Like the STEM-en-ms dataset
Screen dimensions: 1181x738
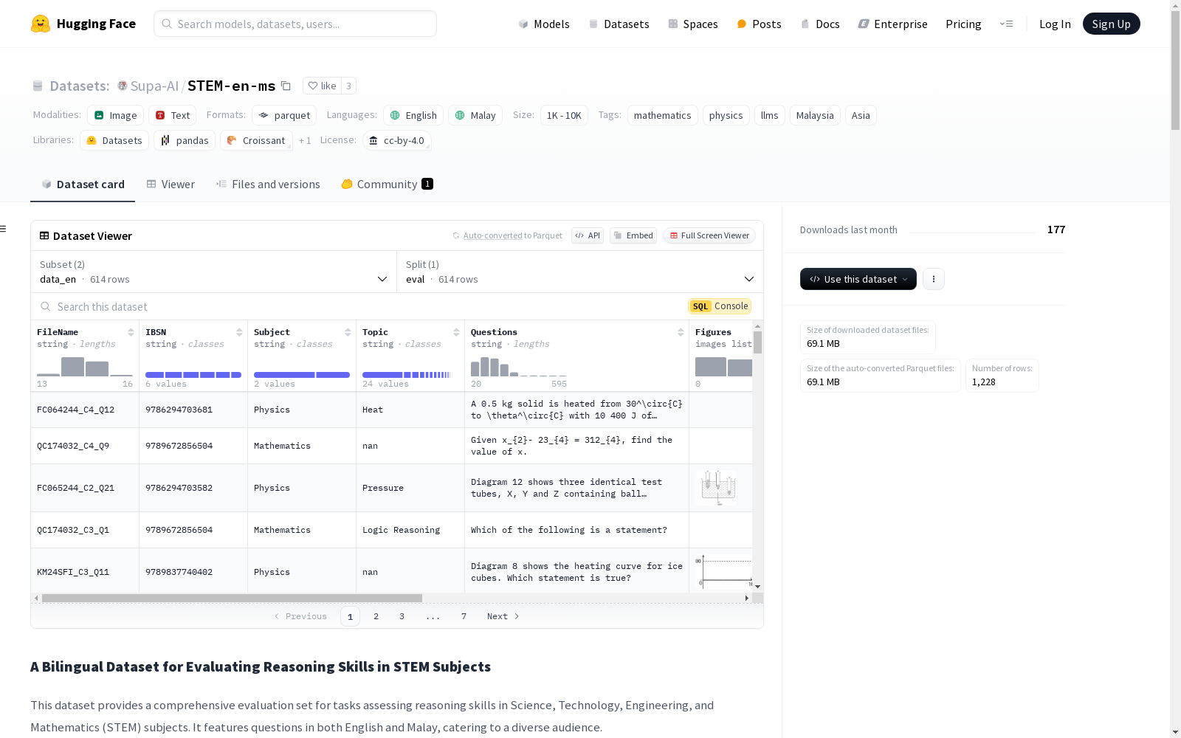(323, 86)
